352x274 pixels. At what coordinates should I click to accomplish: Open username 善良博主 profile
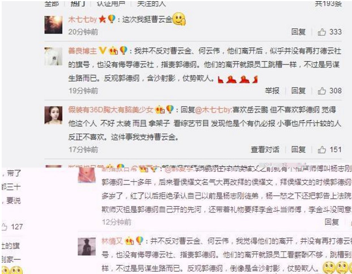pos(83,51)
